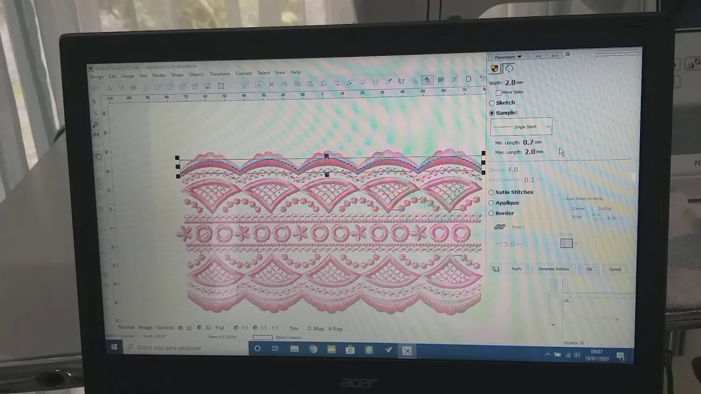
Task: Select the Sample radio option
Action: click(492, 113)
